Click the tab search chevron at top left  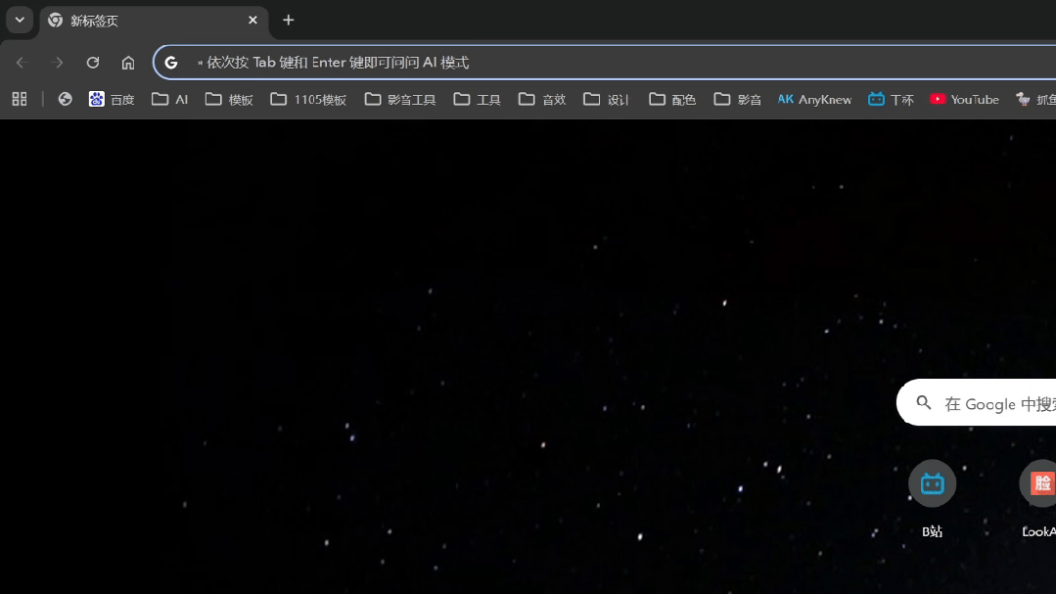[20, 20]
